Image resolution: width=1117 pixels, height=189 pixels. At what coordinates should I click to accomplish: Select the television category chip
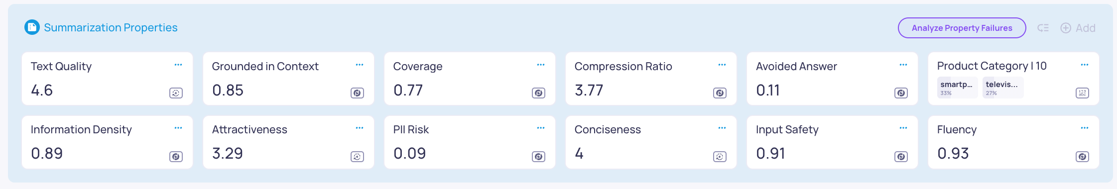[x=1002, y=88]
